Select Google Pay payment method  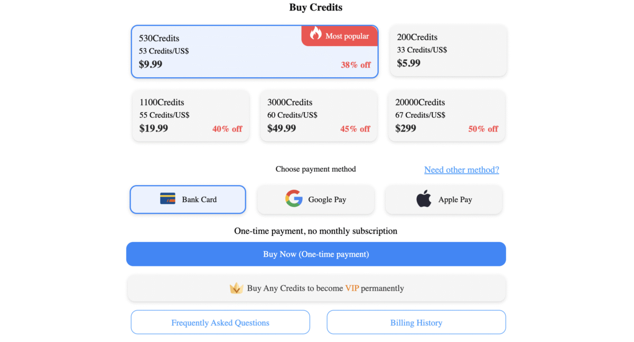[316, 199]
